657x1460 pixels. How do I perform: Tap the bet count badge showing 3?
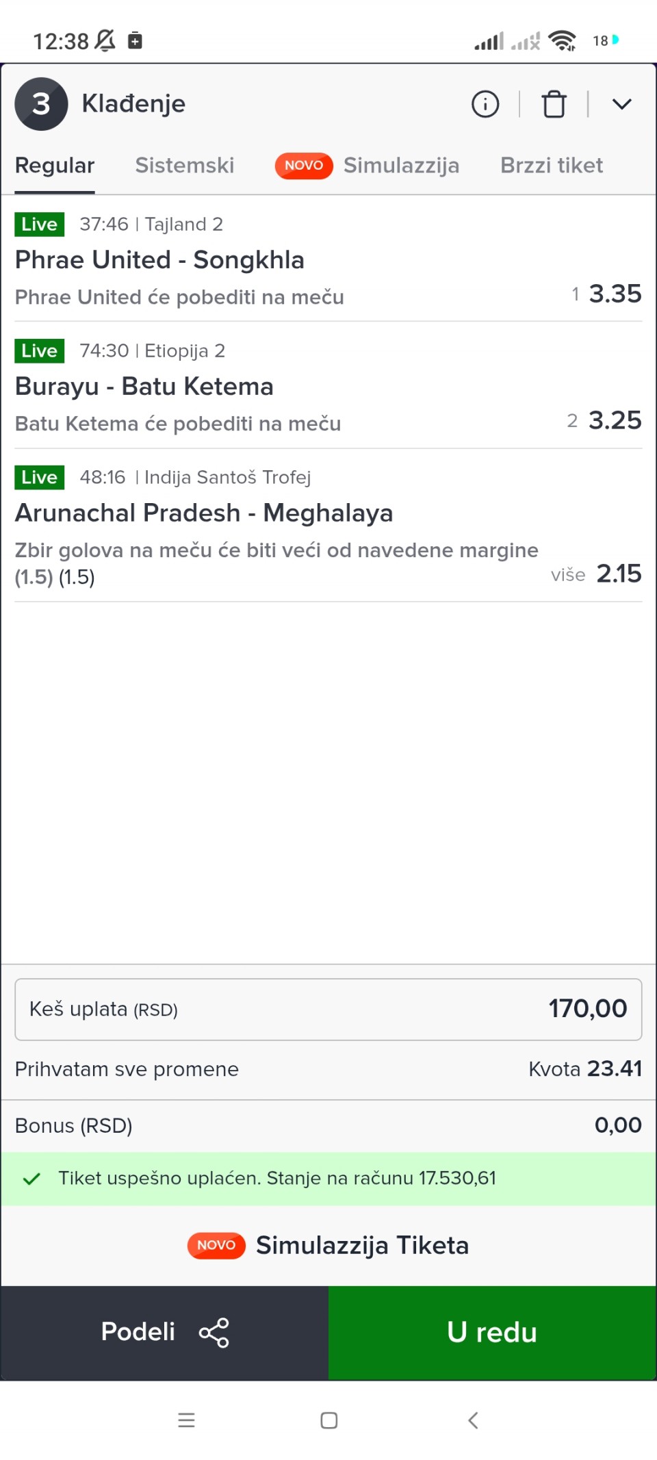(41, 104)
